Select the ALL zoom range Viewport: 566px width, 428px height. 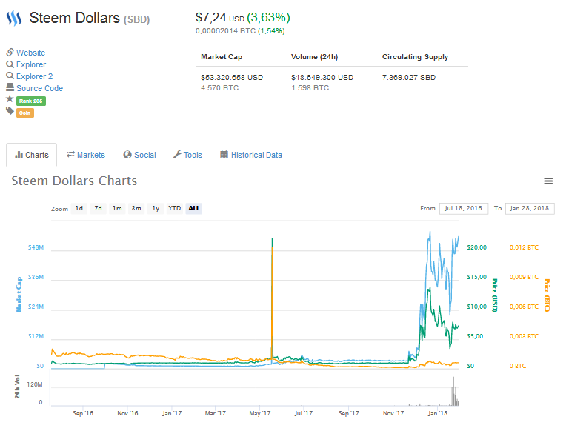tap(194, 208)
